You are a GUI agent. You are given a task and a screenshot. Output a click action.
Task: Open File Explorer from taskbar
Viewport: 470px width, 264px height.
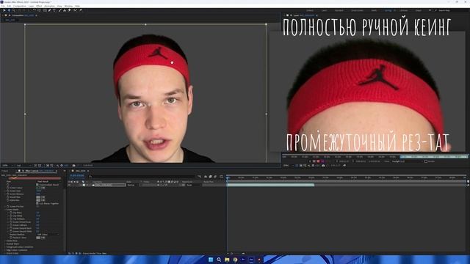coord(227,260)
